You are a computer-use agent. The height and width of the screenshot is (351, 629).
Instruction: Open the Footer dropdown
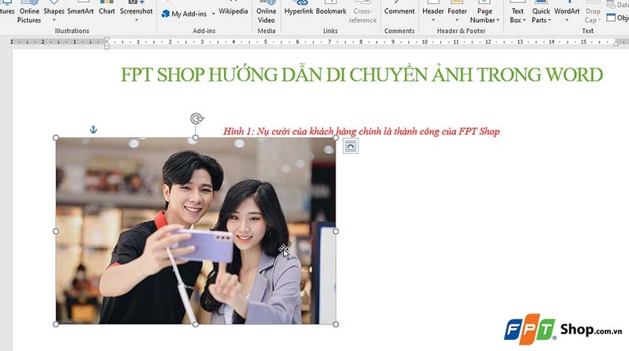coord(458,13)
